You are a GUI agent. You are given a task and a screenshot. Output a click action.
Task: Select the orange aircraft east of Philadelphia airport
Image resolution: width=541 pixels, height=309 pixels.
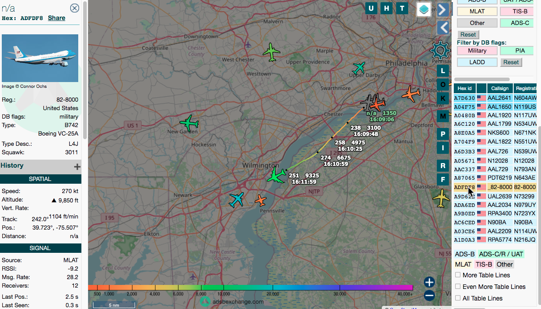pyautogui.click(x=411, y=94)
